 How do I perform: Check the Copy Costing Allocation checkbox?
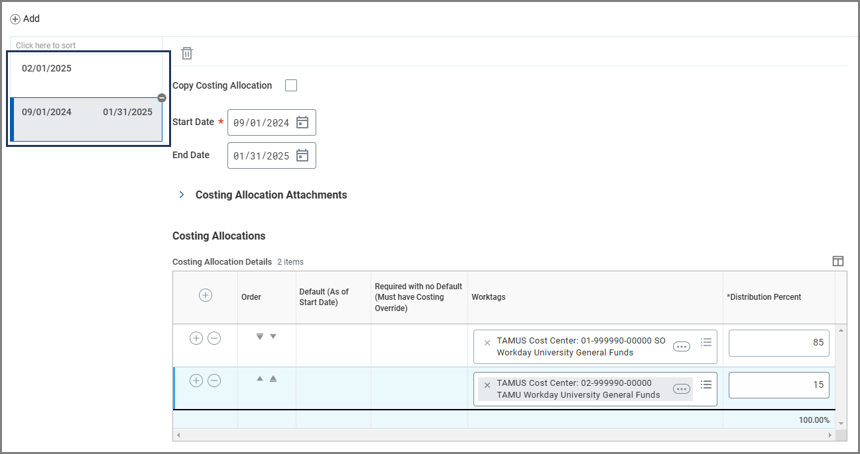coord(290,85)
